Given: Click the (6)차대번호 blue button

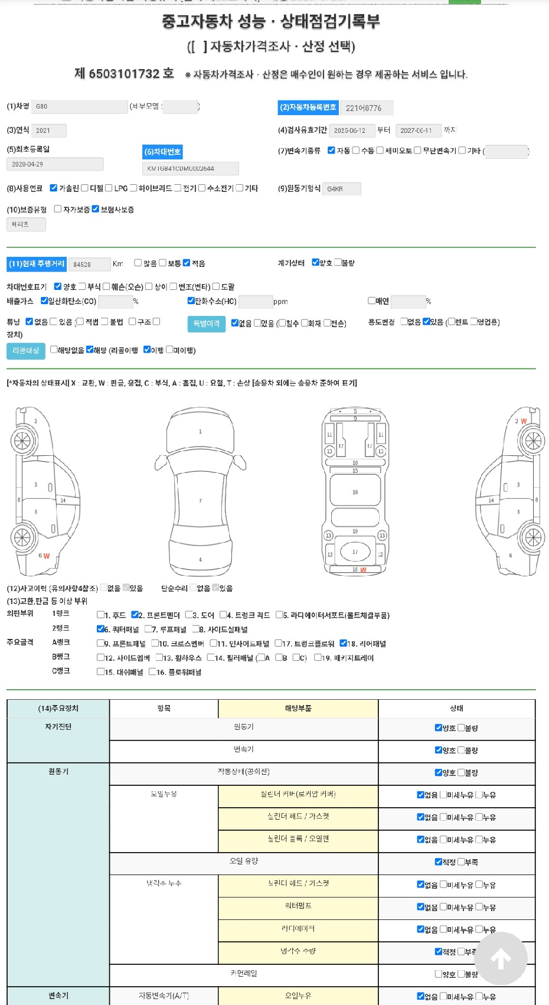Looking at the screenshot, I should (163, 152).
